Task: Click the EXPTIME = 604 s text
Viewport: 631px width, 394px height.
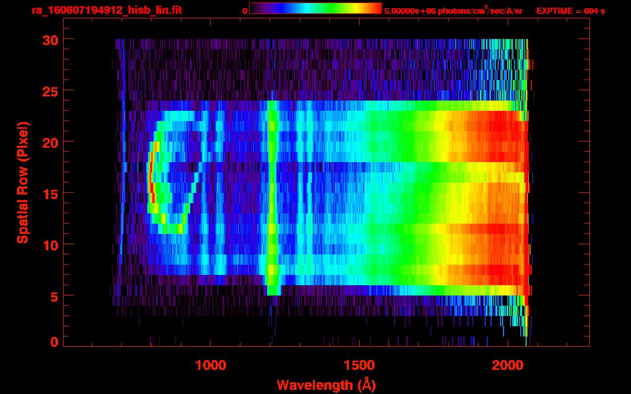Action: click(x=570, y=11)
